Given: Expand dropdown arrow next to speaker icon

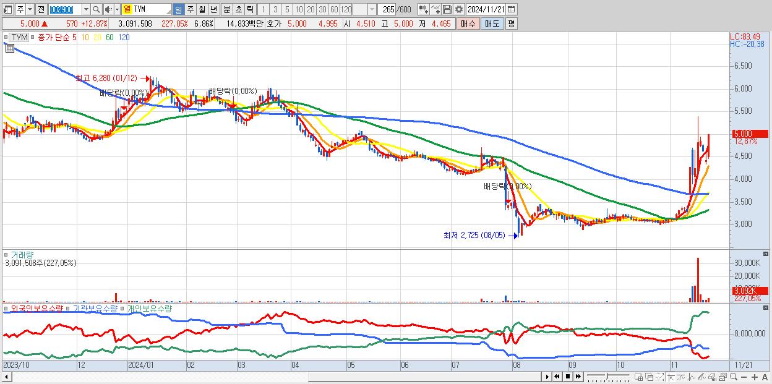Looking at the screenshot, I should (117, 9).
